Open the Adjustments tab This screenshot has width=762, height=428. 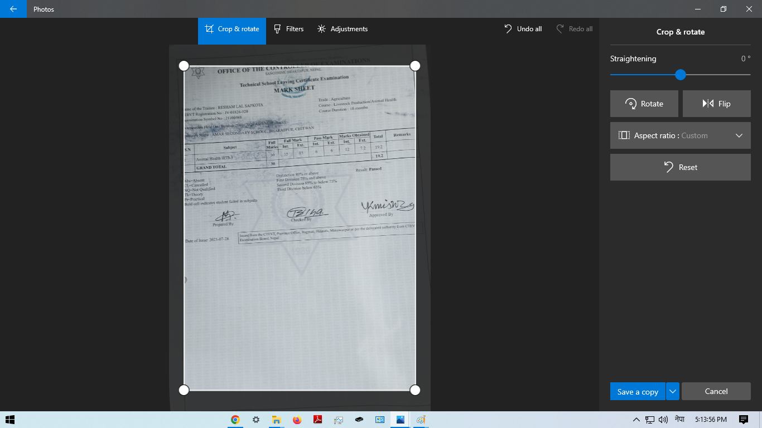[343, 29]
